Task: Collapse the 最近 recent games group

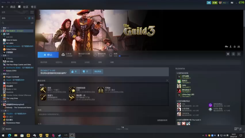Action: coord(2,28)
